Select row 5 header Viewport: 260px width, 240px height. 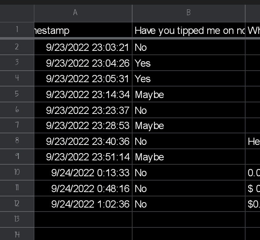(x=17, y=94)
